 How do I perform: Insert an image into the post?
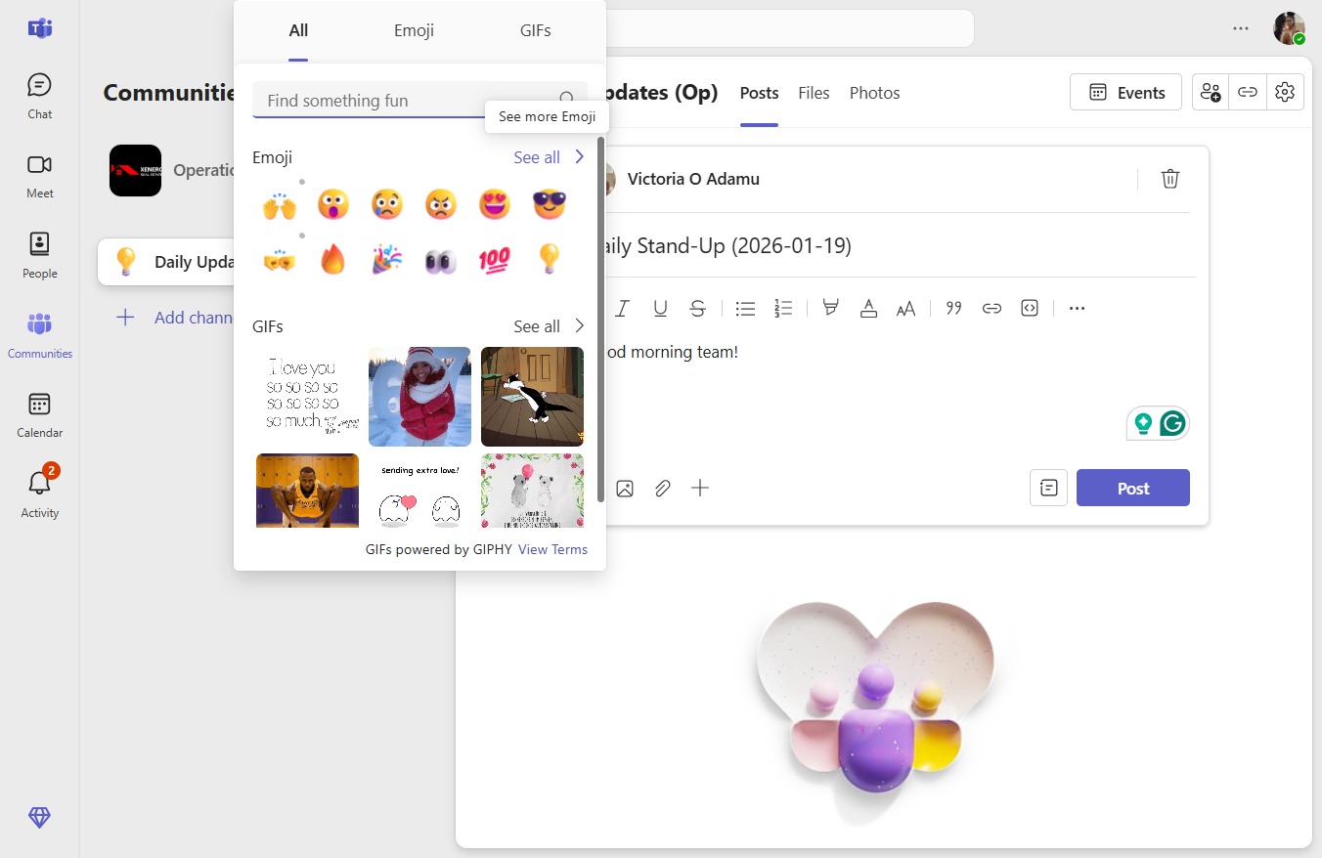click(x=625, y=488)
